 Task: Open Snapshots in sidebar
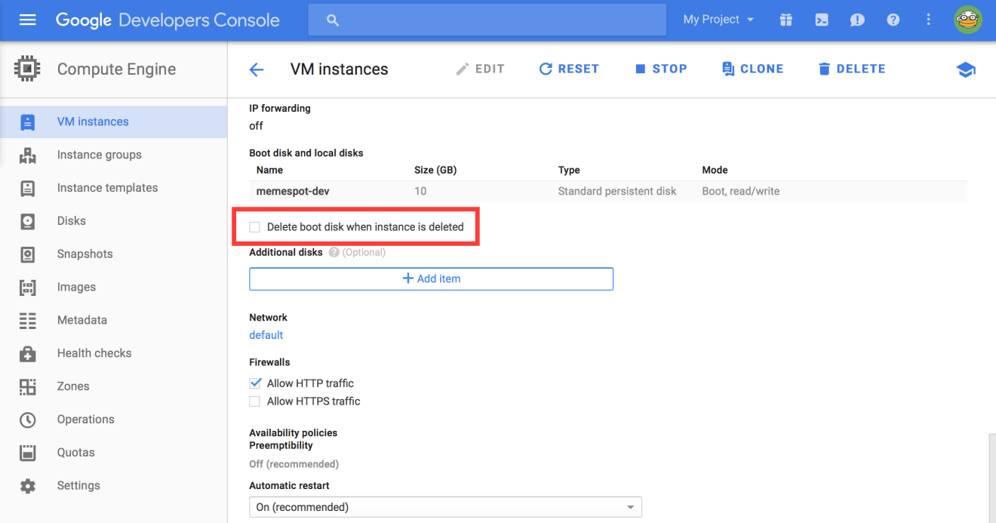coord(85,254)
